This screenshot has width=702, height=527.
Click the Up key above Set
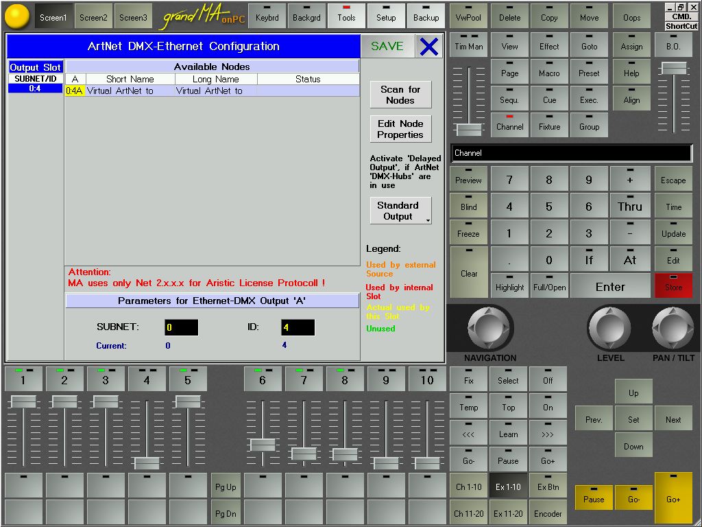click(x=633, y=392)
